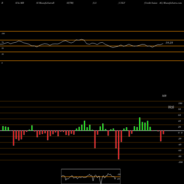Click the end of the RSI line near 58.23

tap(163, 43)
